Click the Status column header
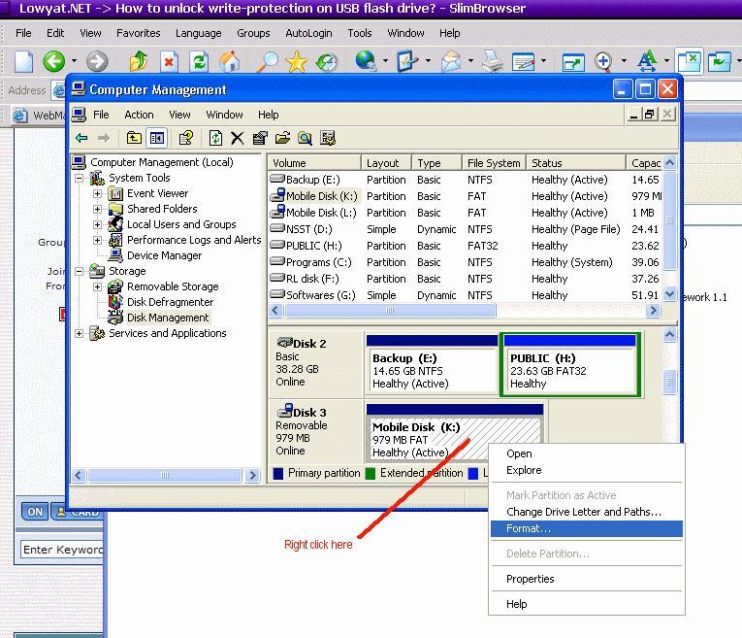This screenshot has height=638, width=742. (x=575, y=163)
